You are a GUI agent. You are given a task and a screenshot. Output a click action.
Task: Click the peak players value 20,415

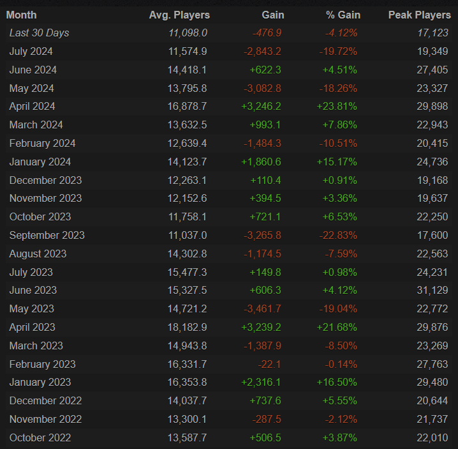coord(432,143)
